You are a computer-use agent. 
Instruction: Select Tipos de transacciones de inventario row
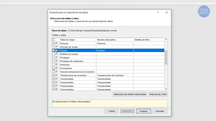coord(108,72)
